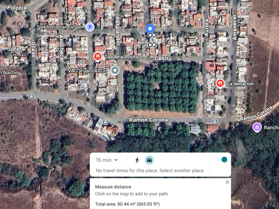
Task: Click the Tortillería san rafael parking icon
Action: [x=90, y=27]
